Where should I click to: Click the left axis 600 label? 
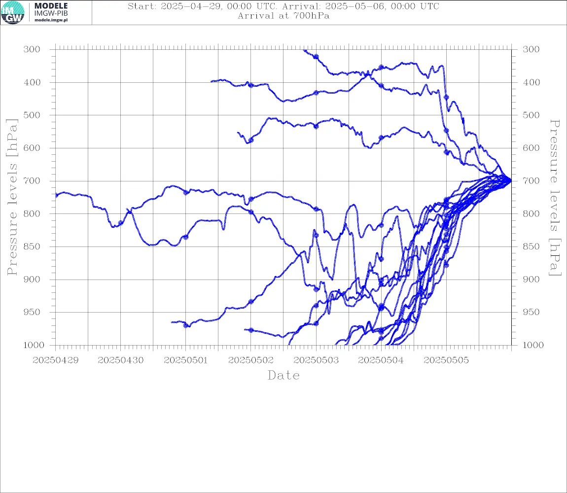(32, 148)
